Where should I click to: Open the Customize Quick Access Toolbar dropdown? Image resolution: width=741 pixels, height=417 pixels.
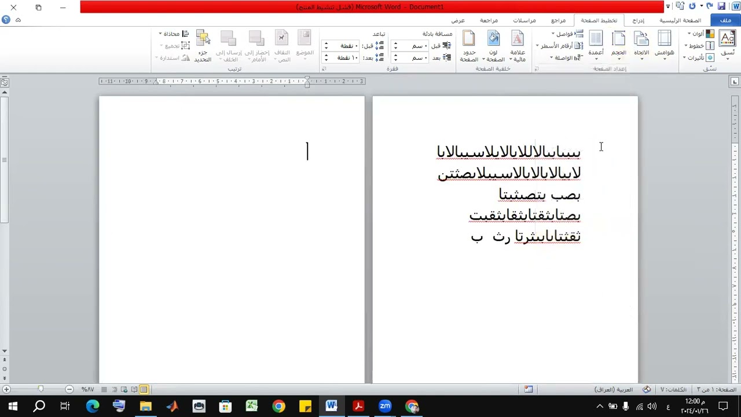668,6
